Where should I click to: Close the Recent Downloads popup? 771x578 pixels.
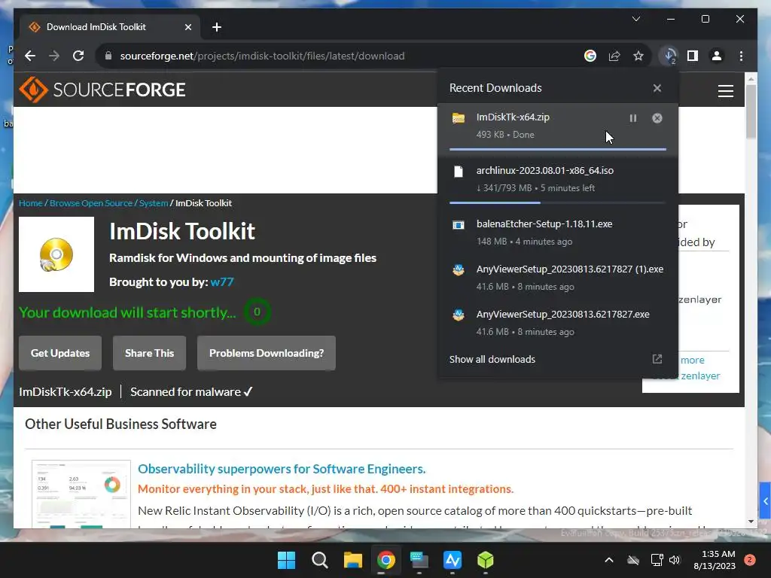657,88
